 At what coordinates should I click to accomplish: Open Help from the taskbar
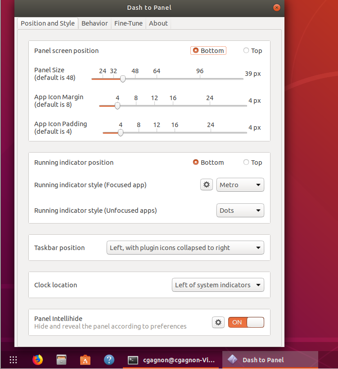coord(109,360)
